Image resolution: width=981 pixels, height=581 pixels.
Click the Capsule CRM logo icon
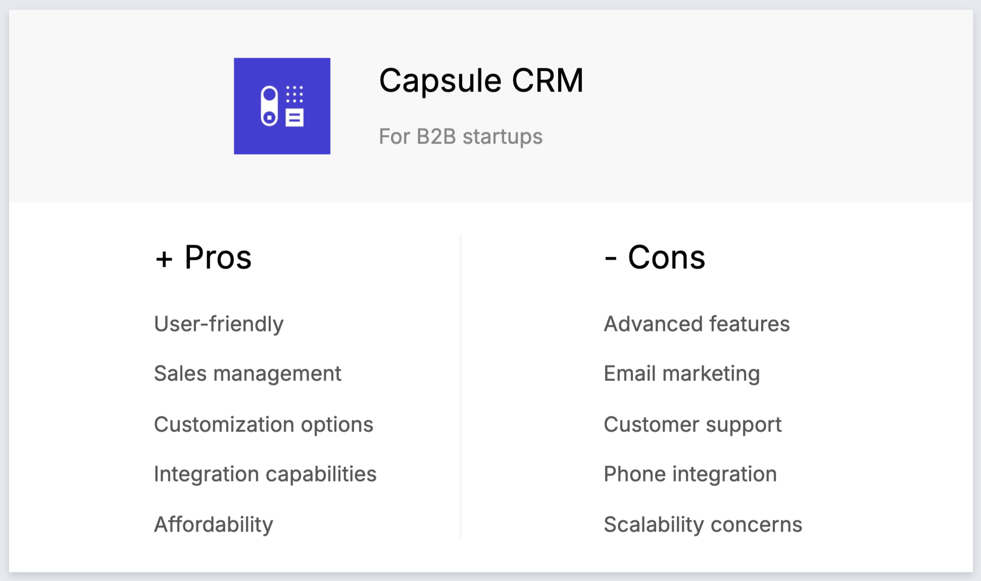pos(282,106)
